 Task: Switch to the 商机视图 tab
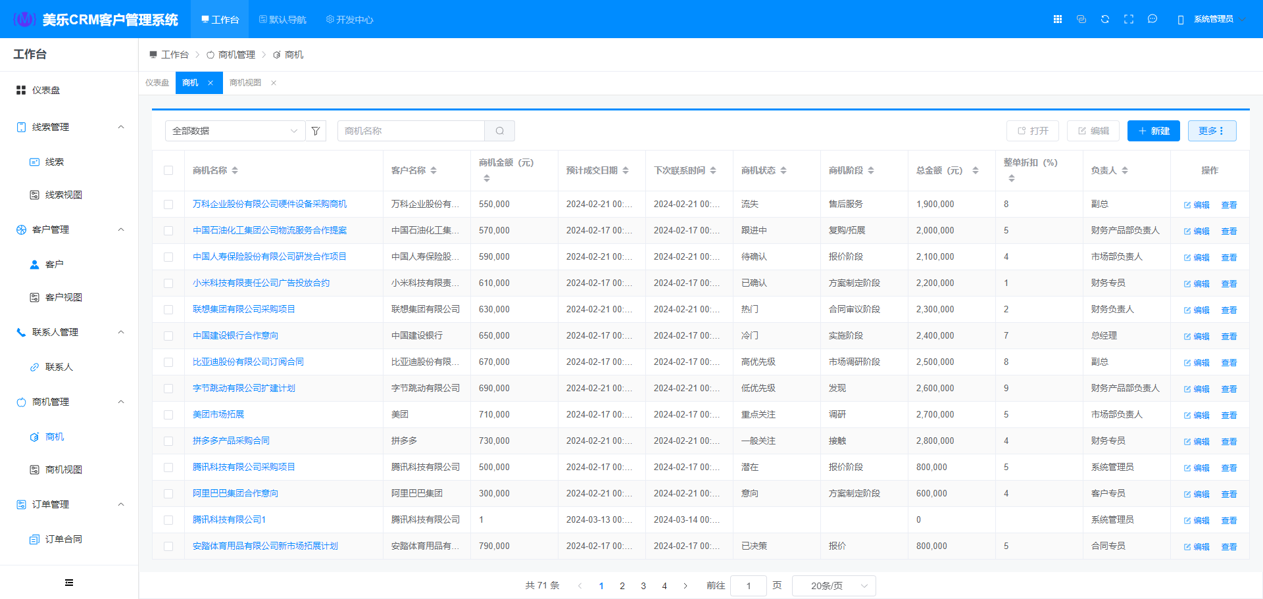pos(245,83)
